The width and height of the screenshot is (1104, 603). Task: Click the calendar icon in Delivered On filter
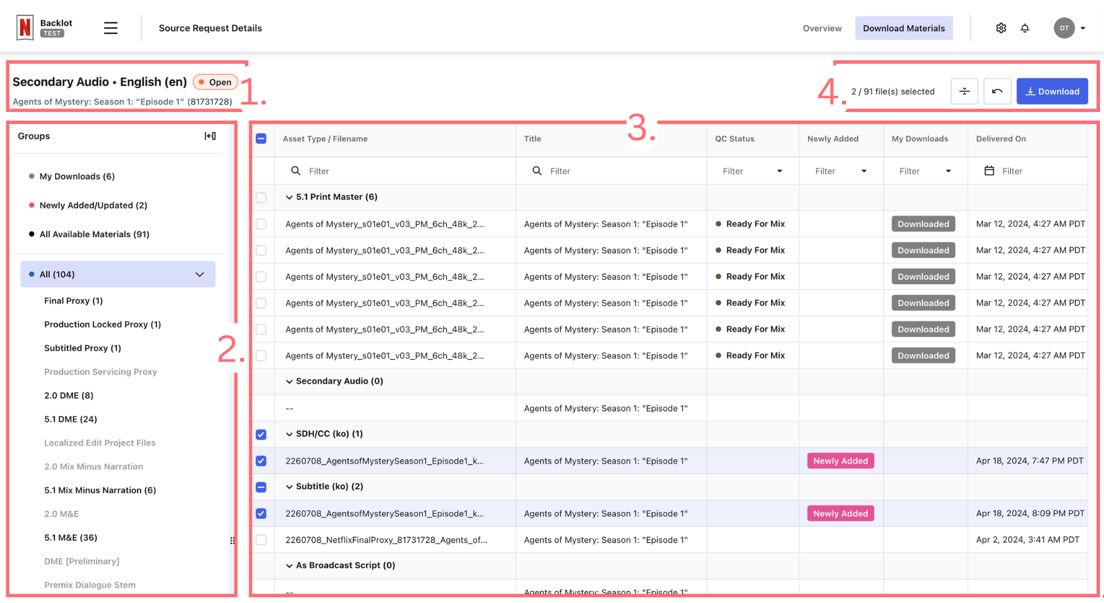[x=989, y=171]
